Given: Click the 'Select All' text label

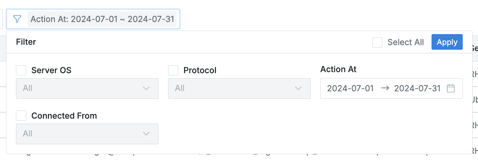Looking at the screenshot, I should (406, 42).
